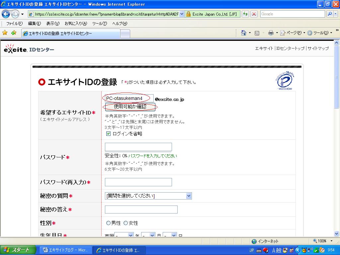The image size is (340, 255).
Task: Click the IME keyboard icon
Action: tap(259, 251)
